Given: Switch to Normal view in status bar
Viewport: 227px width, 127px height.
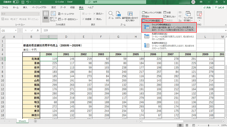Looking at the screenshot, I should coord(180,125).
